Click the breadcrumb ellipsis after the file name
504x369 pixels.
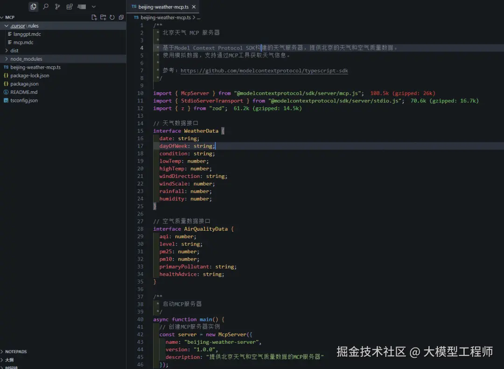[x=199, y=18]
